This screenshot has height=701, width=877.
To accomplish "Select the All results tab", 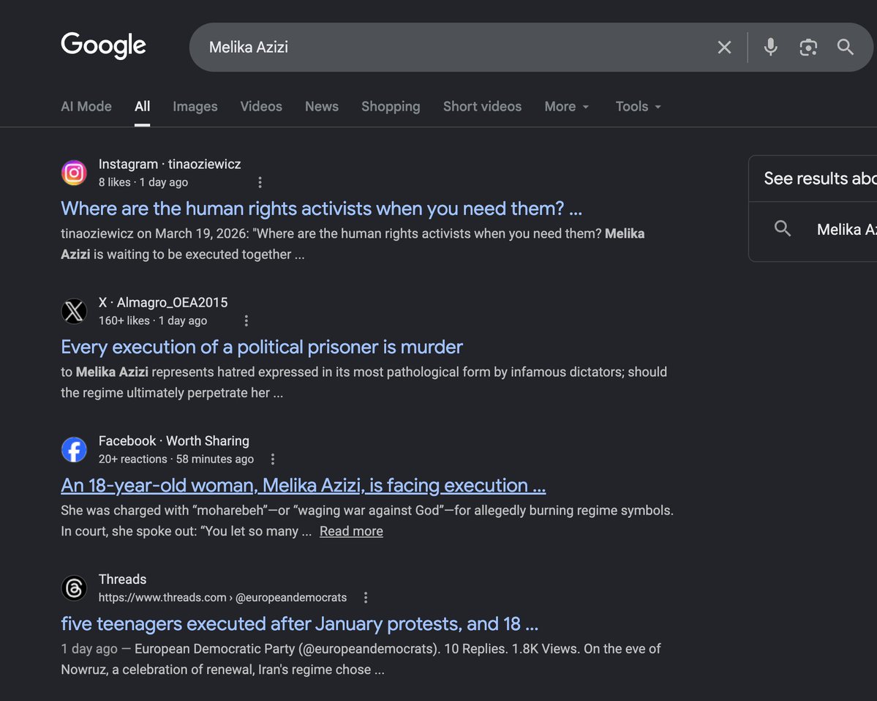I will tap(142, 106).
